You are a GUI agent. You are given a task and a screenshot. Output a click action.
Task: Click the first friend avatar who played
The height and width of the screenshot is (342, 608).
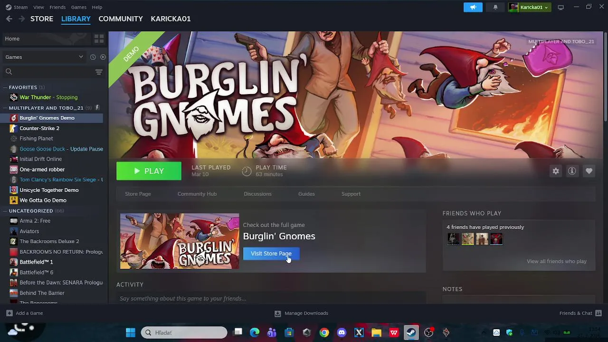(x=454, y=239)
